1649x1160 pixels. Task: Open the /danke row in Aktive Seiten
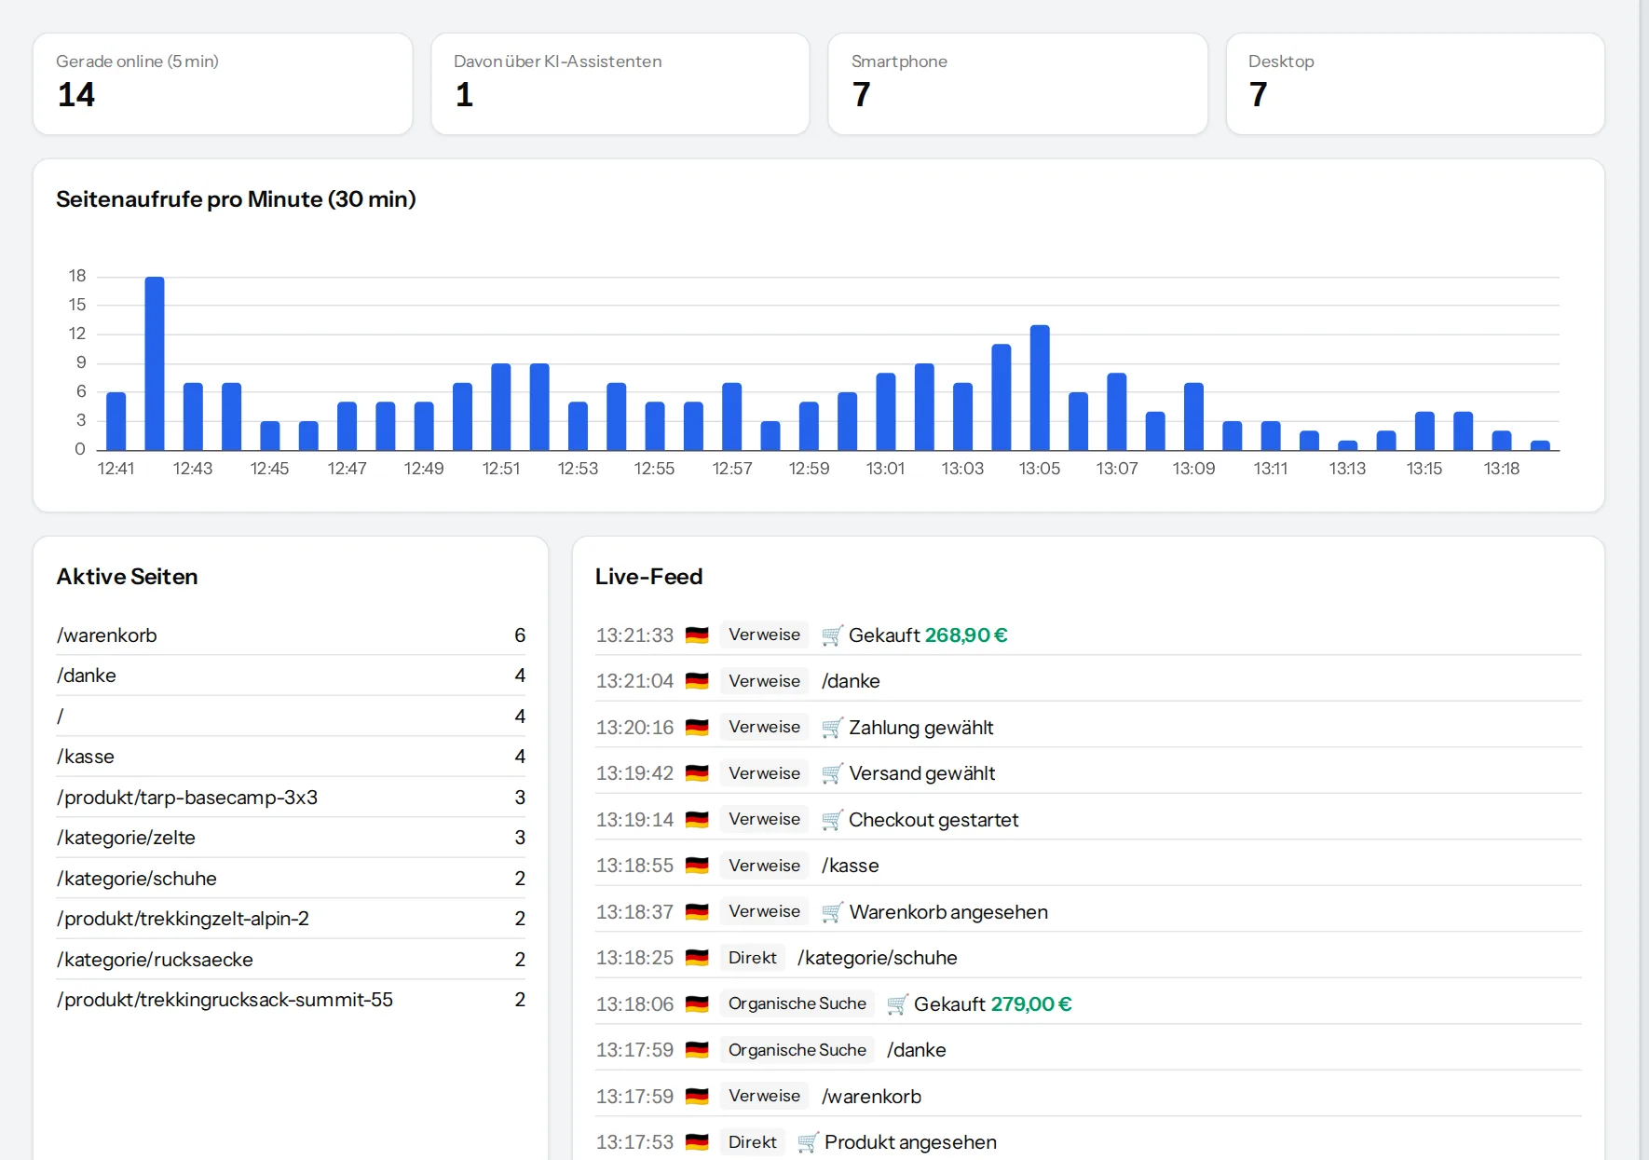tap(291, 676)
